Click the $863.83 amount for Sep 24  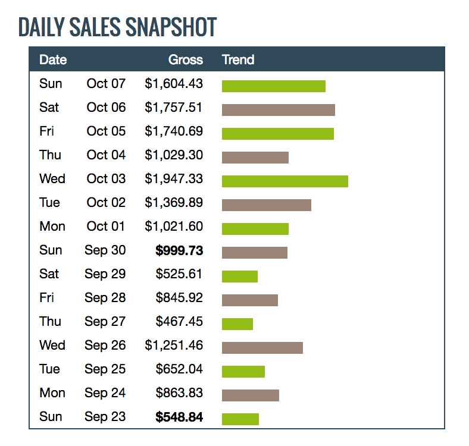179,393
